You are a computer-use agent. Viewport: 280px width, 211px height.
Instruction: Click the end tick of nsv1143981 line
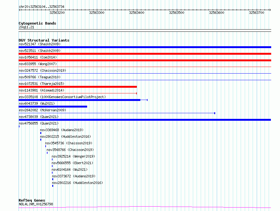[137, 93]
